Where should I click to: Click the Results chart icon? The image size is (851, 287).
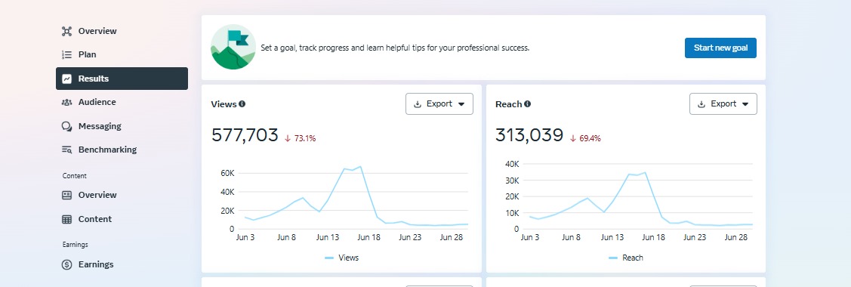(66, 79)
